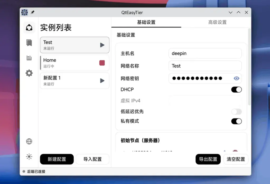Click the 导入配置 button

coord(92,159)
